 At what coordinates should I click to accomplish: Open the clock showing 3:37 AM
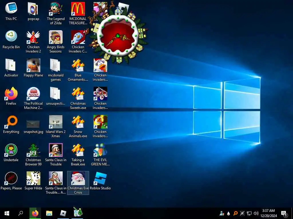coord(268,213)
